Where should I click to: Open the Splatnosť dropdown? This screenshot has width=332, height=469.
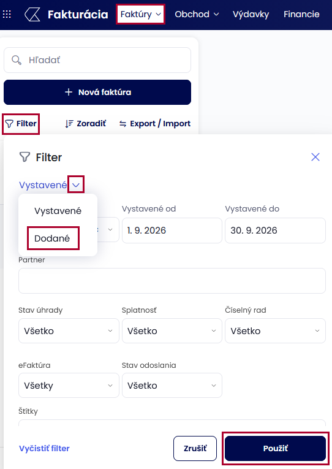172,331
